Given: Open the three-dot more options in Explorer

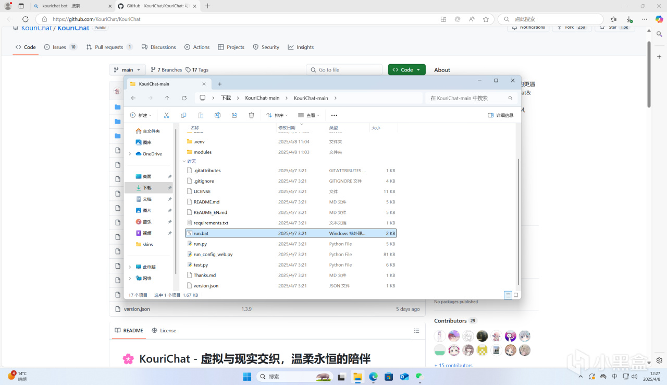Looking at the screenshot, I should 334,115.
